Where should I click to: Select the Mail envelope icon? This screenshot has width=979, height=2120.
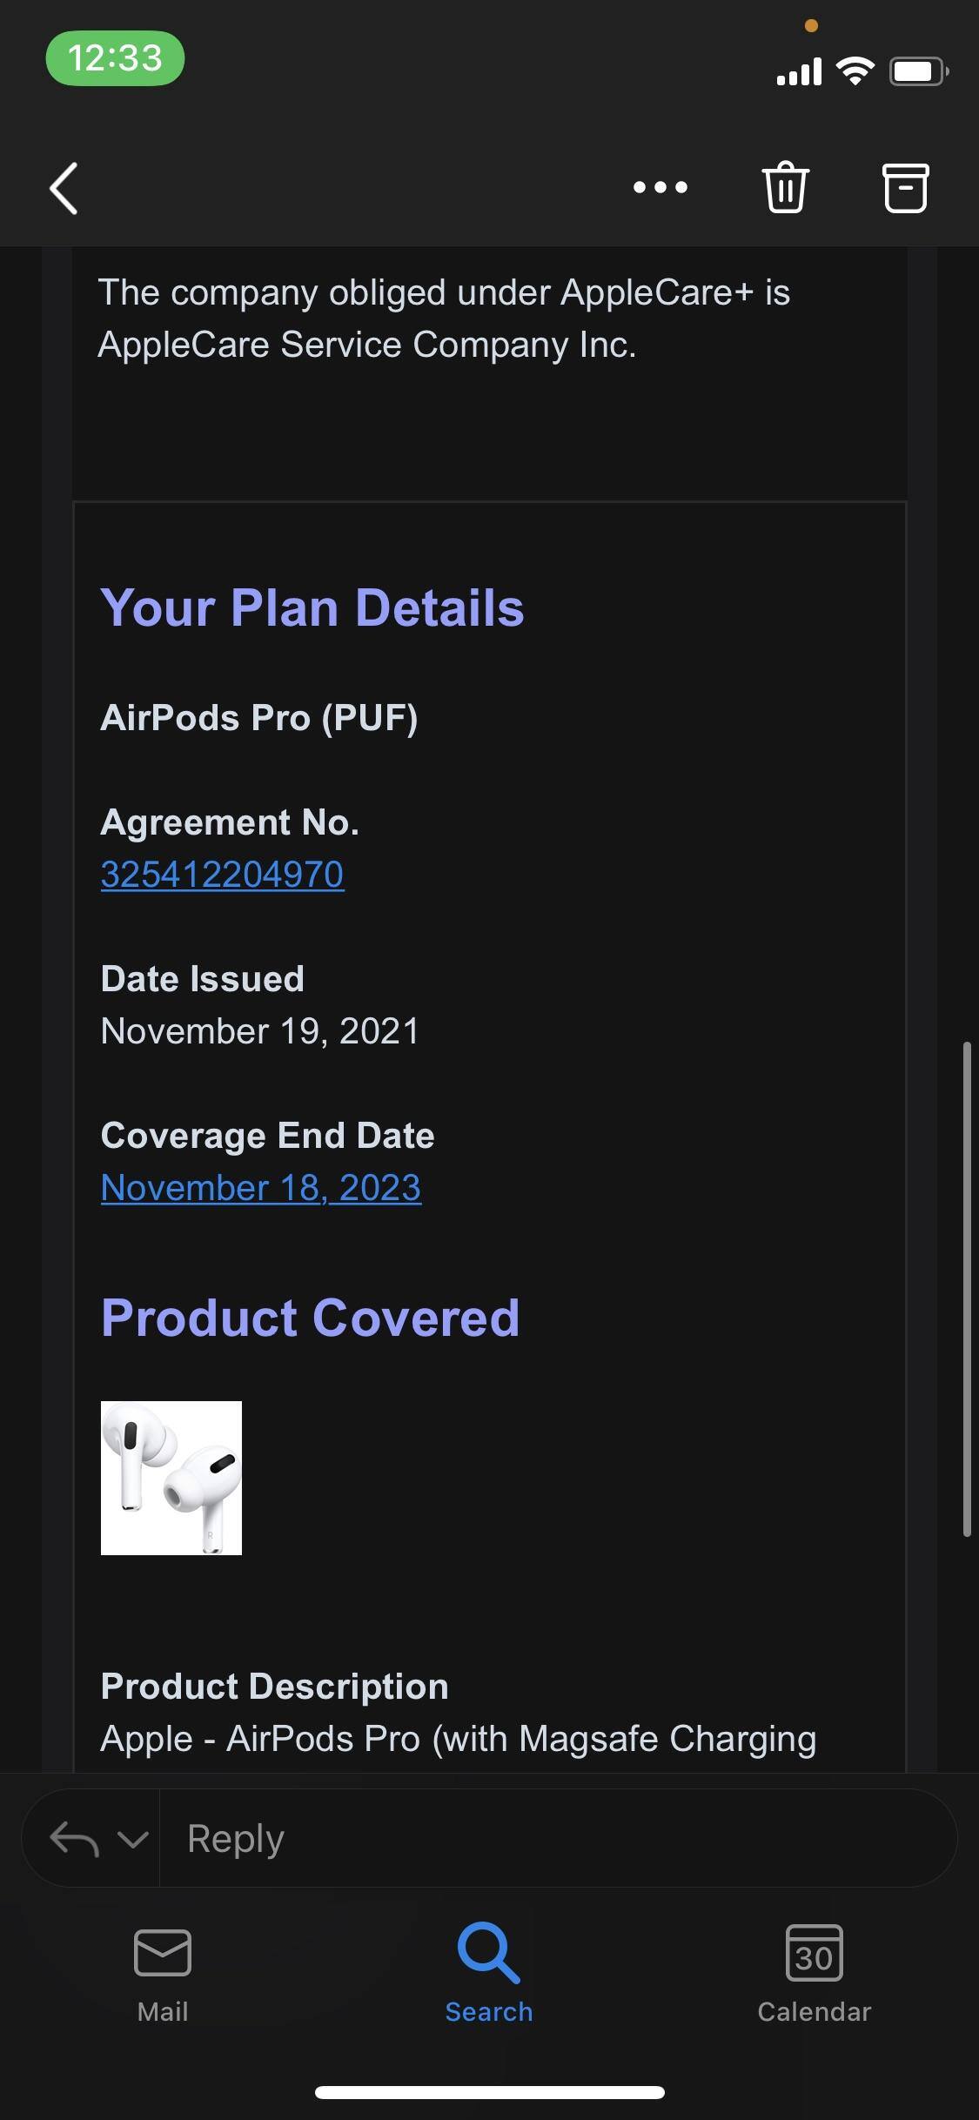pyautogui.click(x=162, y=1959)
